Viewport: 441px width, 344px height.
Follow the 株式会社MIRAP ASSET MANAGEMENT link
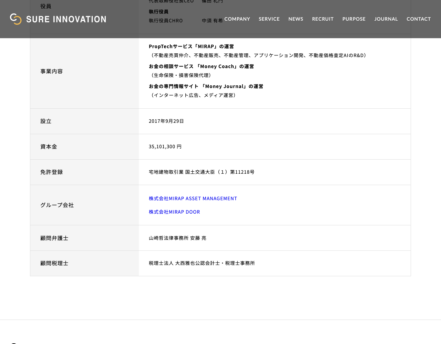(x=193, y=198)
